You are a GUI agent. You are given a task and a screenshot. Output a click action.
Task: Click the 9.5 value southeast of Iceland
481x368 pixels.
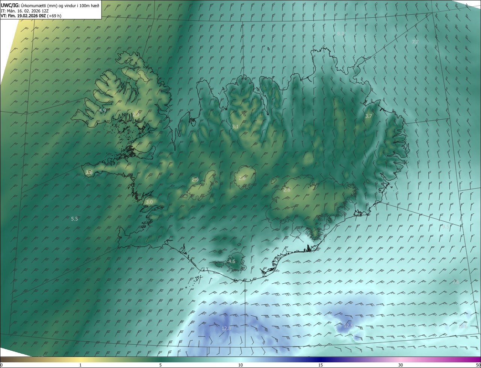[446, 227]
